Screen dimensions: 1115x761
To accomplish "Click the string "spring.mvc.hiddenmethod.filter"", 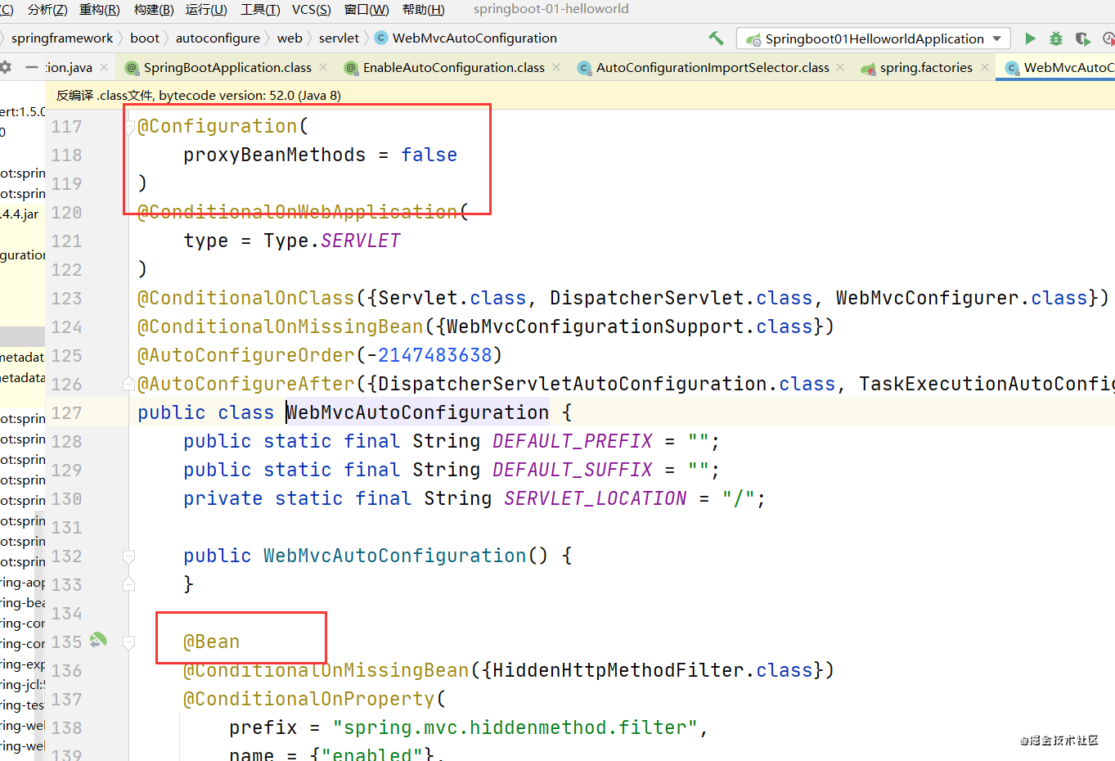I will click(515, 728).
